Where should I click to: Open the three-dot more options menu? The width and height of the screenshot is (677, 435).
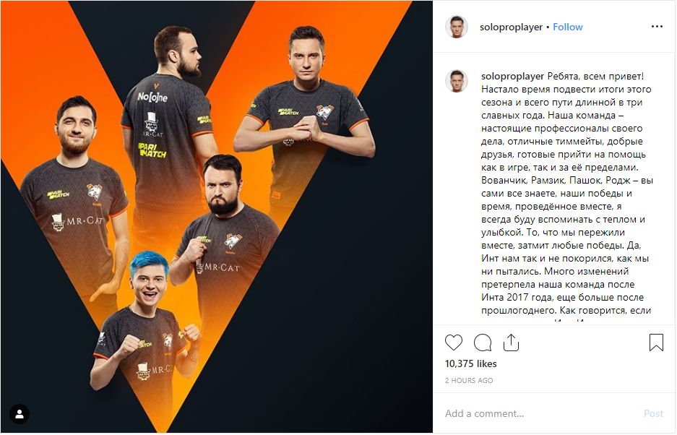[x=657, y=27]
